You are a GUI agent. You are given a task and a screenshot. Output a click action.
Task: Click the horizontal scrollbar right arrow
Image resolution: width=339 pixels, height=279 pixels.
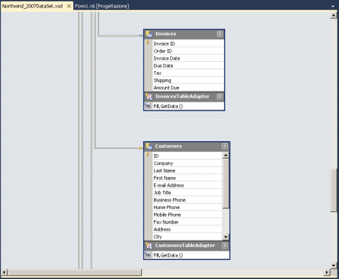point(327,272)
